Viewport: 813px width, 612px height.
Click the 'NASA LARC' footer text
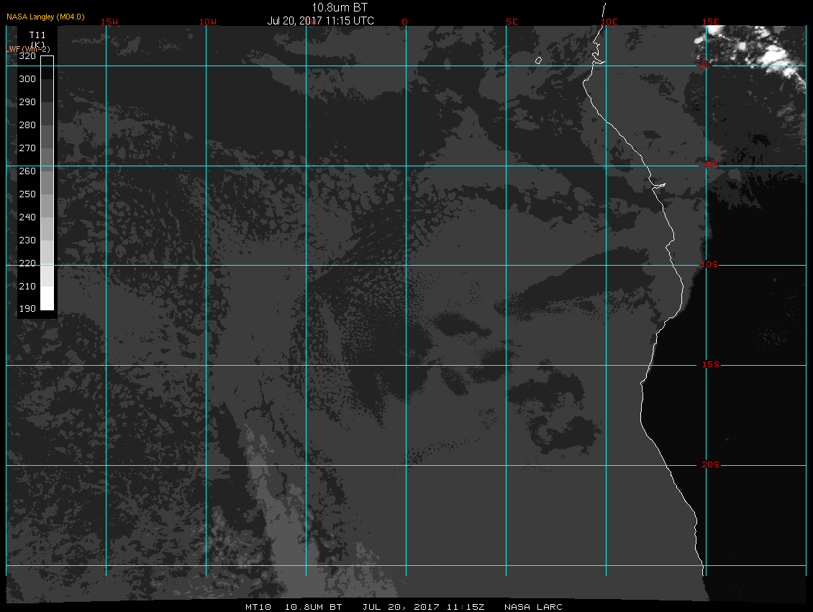point(534,607)
